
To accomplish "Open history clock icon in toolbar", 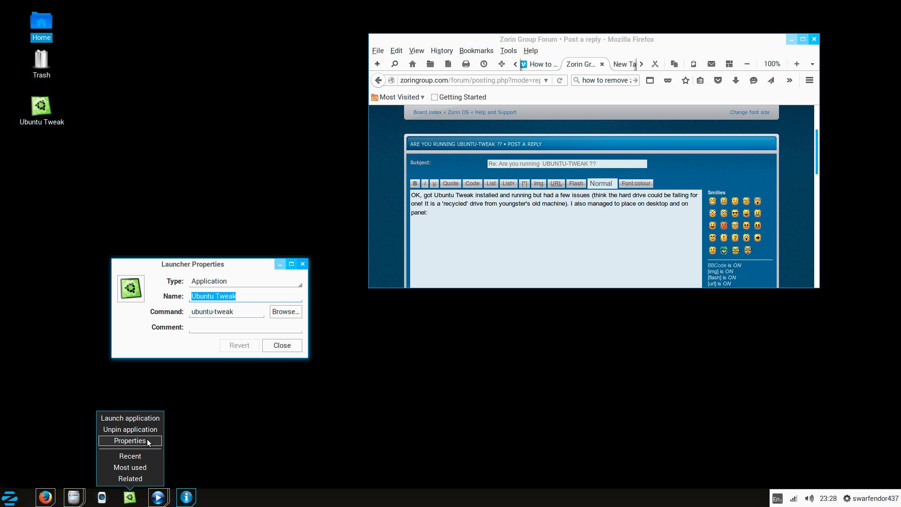I will (x=483, y=64).
